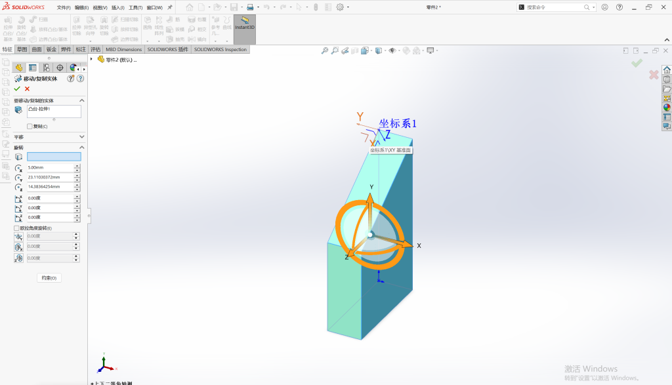Open the 文件(F) menu

click(x=64, y=8)
